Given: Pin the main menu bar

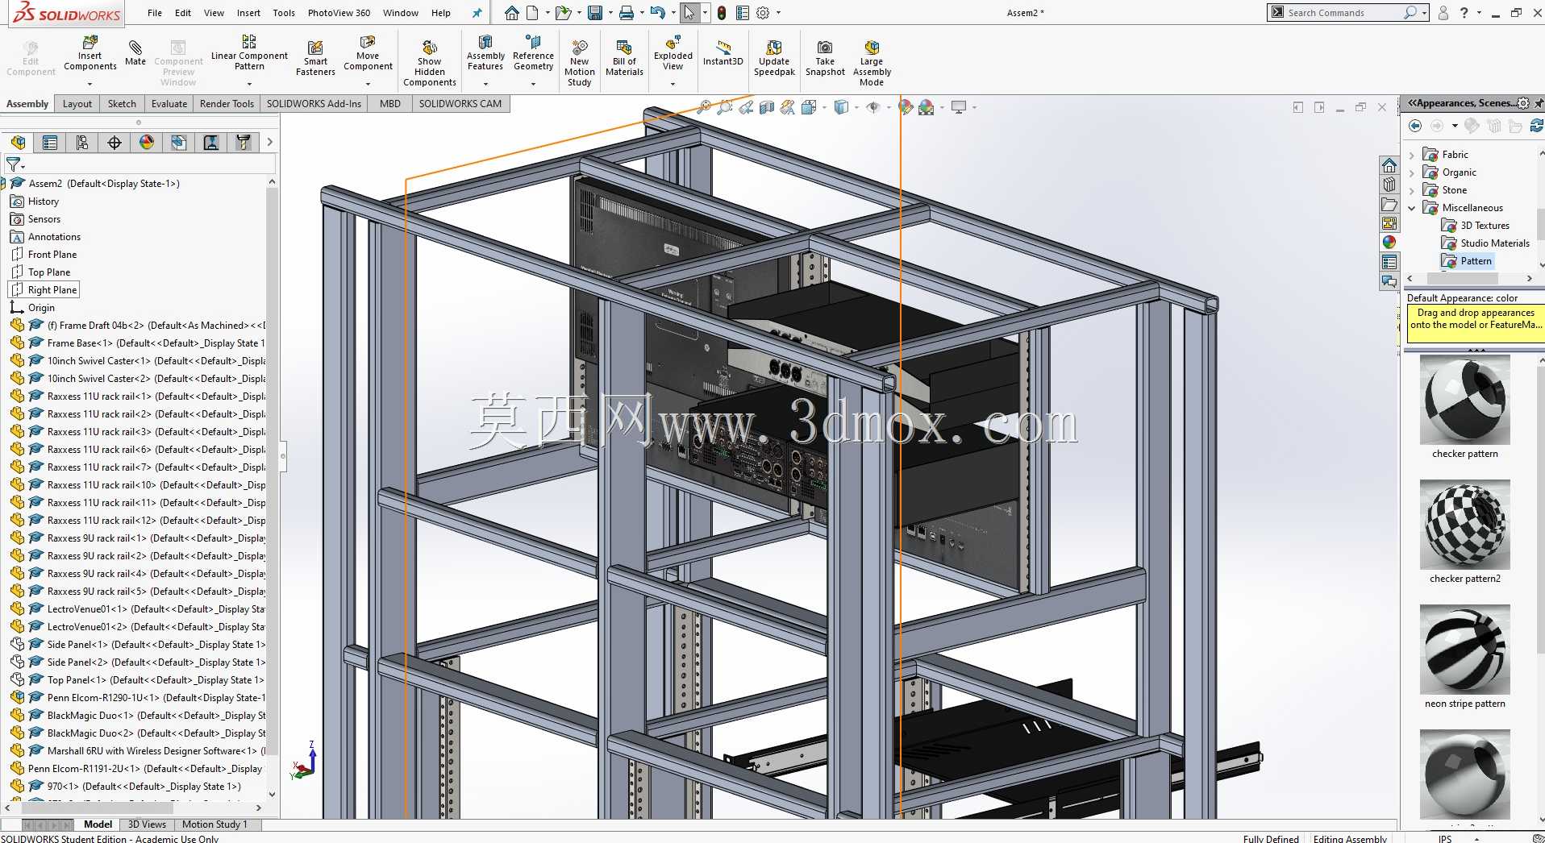Looking at the screenshot, I should point(477,13).
